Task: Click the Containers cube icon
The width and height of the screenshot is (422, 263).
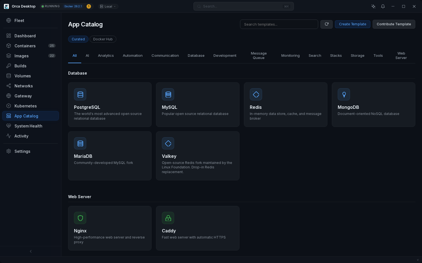Action: point(9,46)
